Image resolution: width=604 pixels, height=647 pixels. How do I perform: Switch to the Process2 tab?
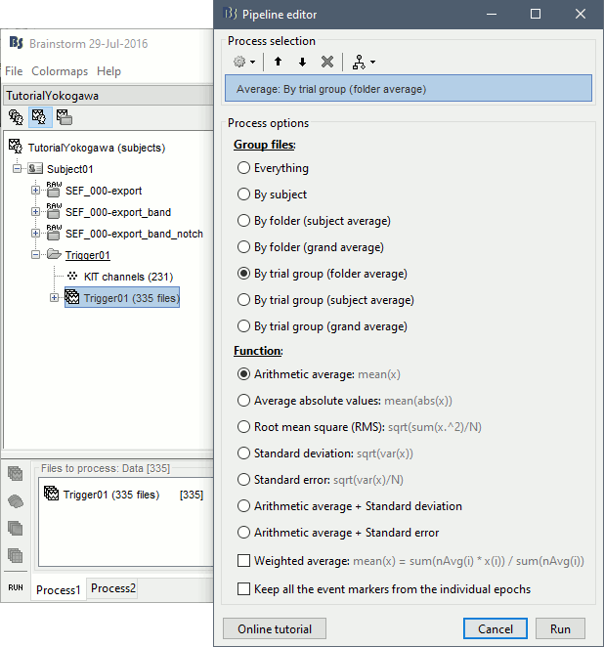[113, 588]
